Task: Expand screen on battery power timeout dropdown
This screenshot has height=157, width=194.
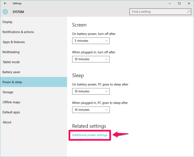Action: pyautogui.click(x=91, y=41)
